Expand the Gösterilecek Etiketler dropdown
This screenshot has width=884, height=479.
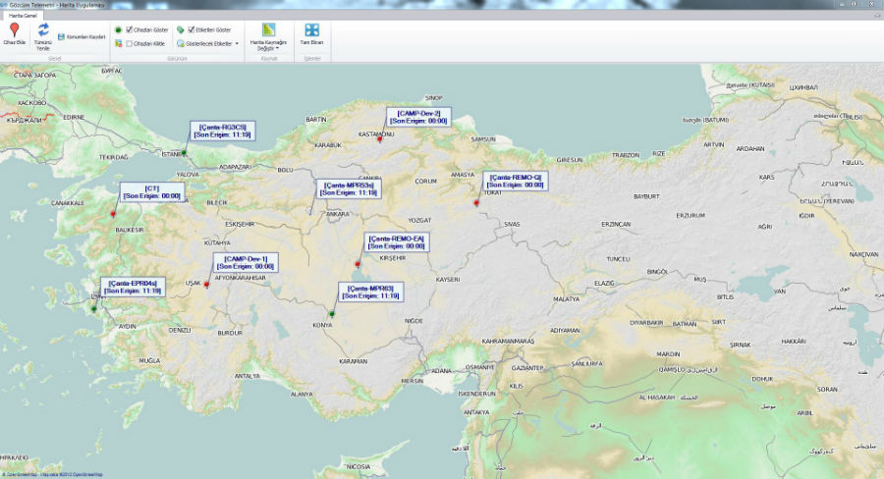238,43
